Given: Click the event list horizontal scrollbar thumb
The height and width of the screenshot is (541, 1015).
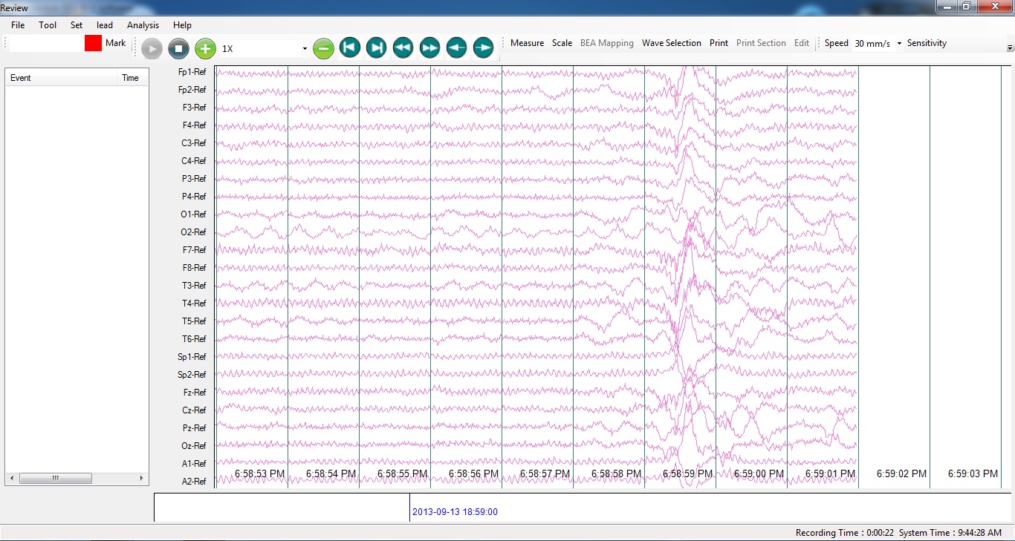Looking at the screenshot, I should point(56,479).
